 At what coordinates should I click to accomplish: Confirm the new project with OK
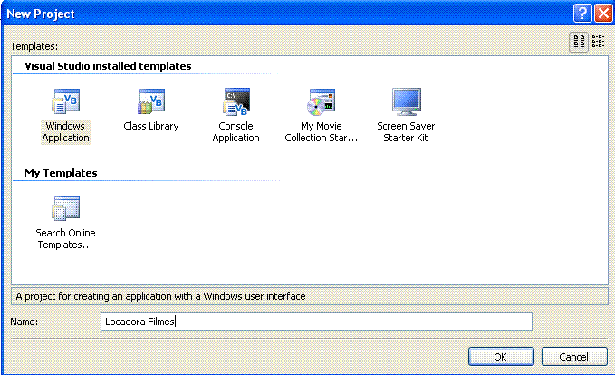[x=500, y=356]
